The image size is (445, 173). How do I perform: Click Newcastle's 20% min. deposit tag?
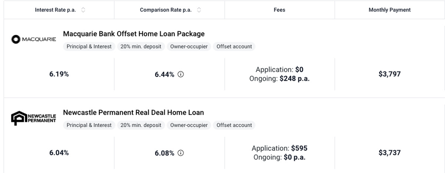click(141, 125)
